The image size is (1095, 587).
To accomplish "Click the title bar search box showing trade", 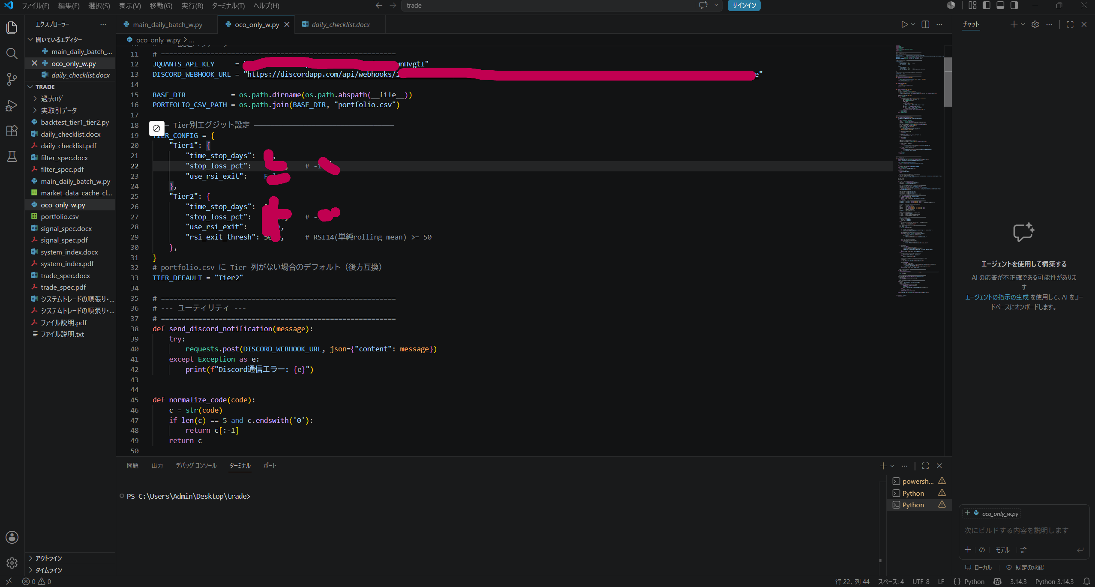I will [x=549, y=6].
